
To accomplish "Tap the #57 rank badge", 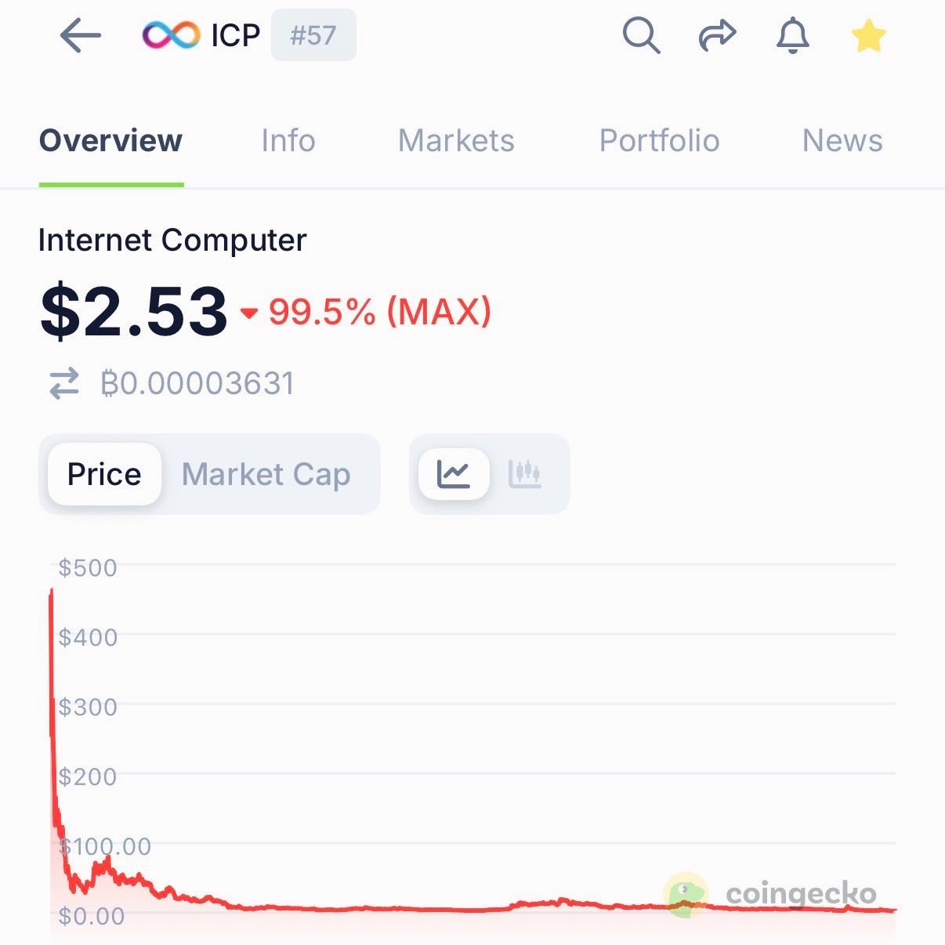I will [x=313, y=35].
